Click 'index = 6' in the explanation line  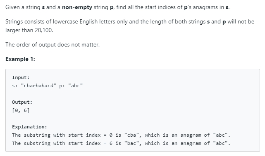click(x=99, y=143)
